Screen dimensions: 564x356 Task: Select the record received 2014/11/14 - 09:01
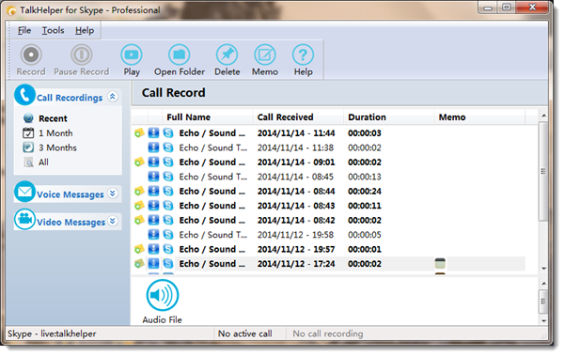point(329,162)
